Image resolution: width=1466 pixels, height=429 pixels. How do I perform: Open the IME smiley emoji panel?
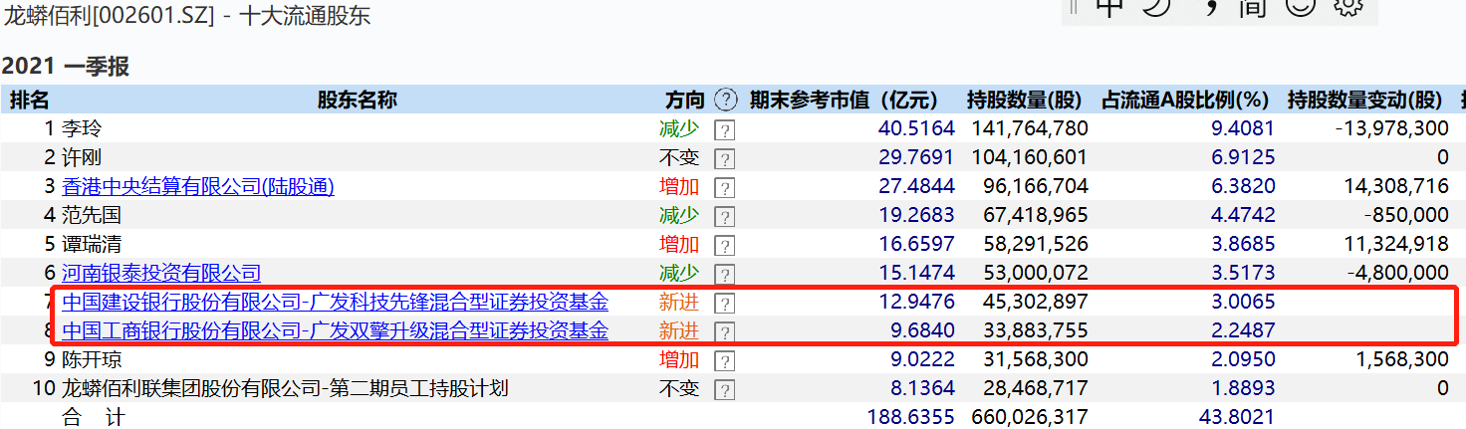point(1300,8)
